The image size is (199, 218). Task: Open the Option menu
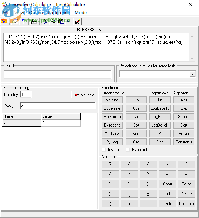pos(36,13)
